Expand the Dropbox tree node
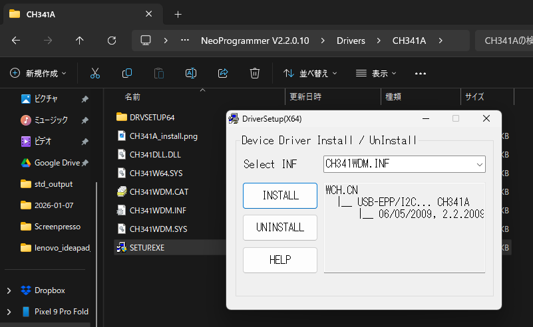 (x=9, y=290)
